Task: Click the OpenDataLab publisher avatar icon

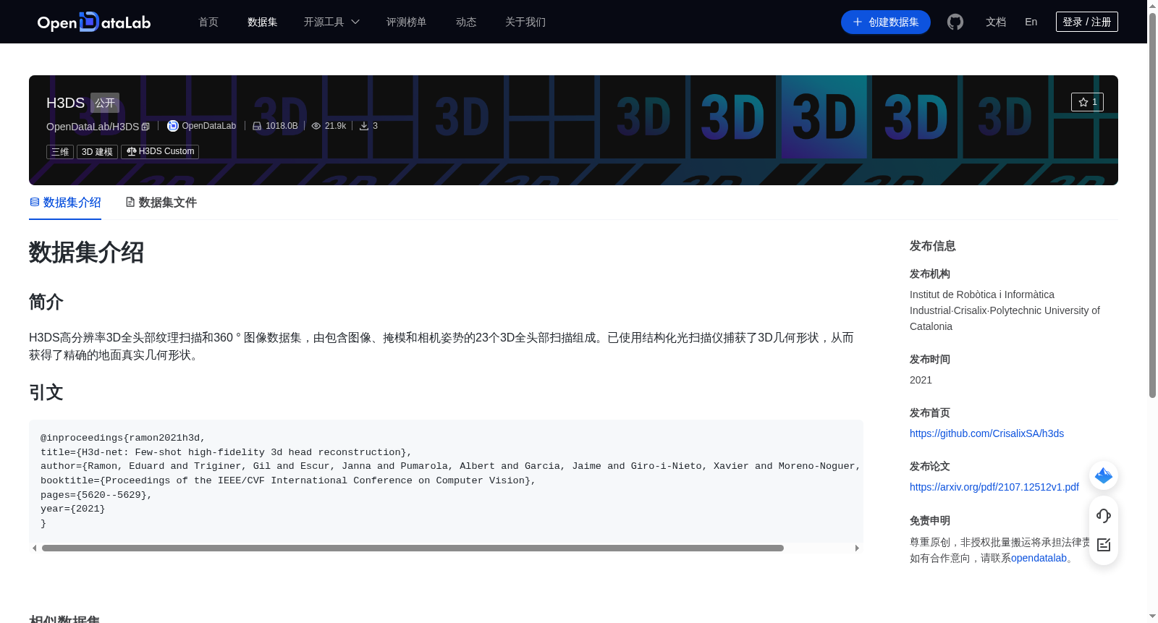Action: [x=173, y=126]
